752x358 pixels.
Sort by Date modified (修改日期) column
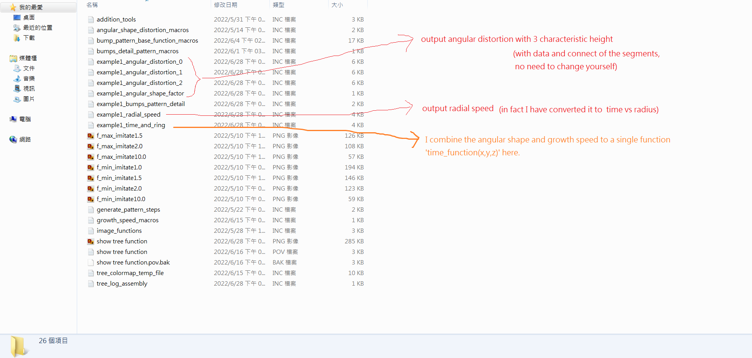coord(226,5)
